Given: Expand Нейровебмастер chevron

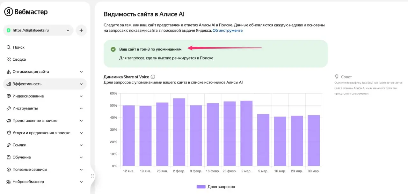Looking at the screenshot, I should tap(81, 182).
